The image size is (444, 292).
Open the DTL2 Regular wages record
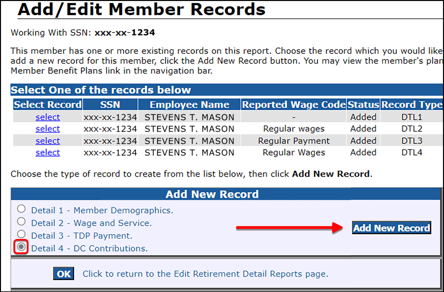pos(48,129)
